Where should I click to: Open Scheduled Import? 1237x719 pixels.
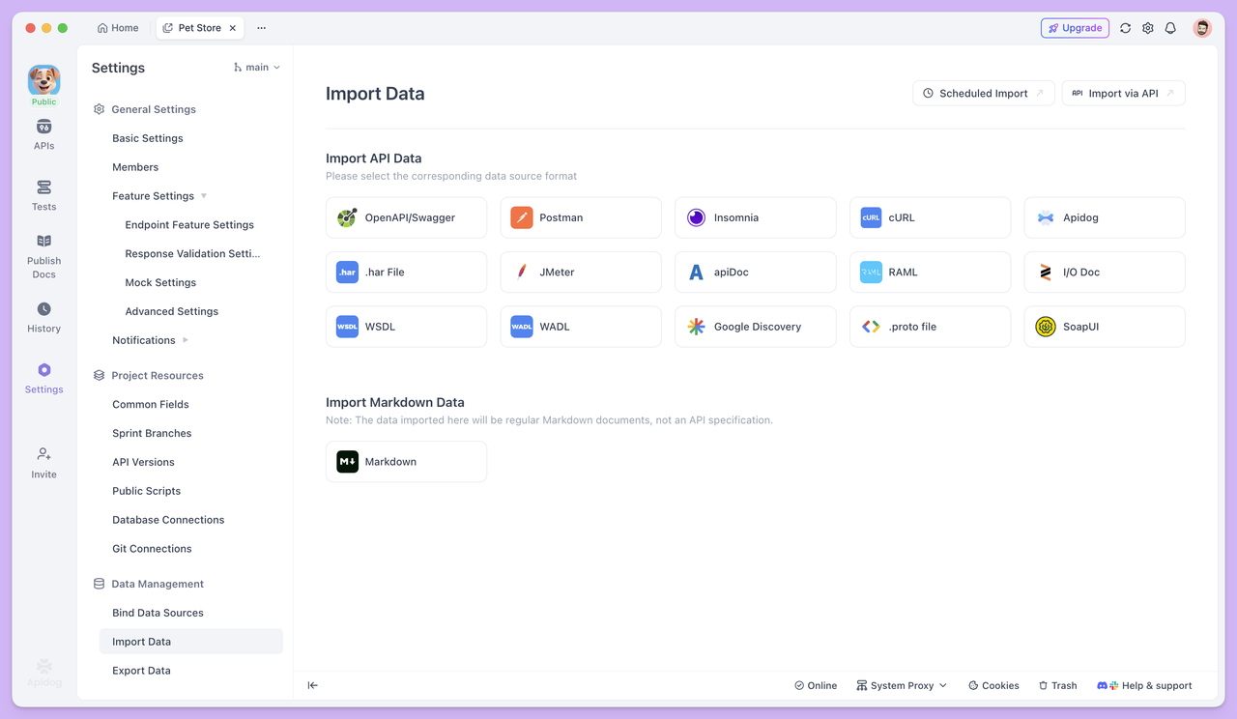(x=983, y=93)
